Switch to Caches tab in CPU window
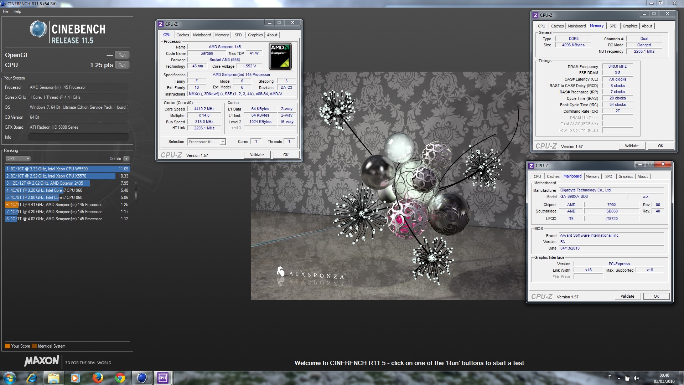 pos(182,35)
